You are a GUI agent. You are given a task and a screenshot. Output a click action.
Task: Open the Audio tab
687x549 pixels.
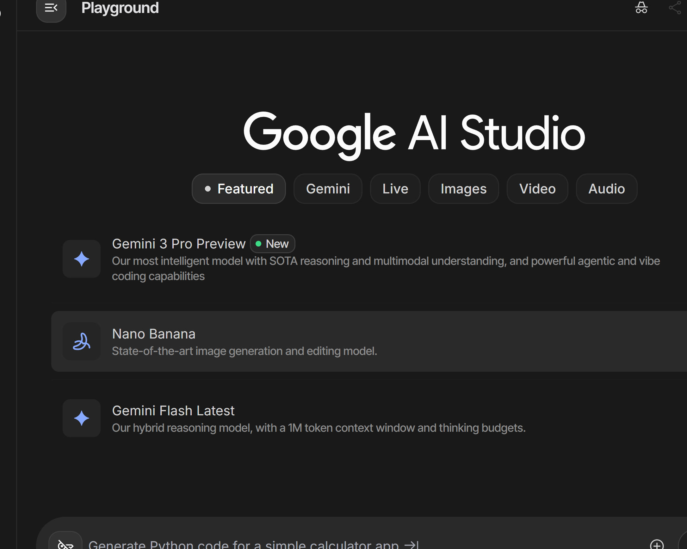606,188
